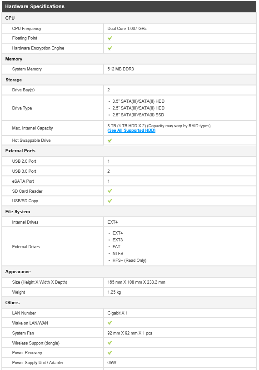Click the External Ports section heading

tap(20, 151)
